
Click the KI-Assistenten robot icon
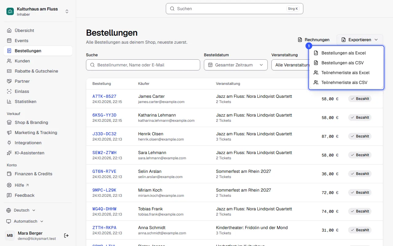9,153
